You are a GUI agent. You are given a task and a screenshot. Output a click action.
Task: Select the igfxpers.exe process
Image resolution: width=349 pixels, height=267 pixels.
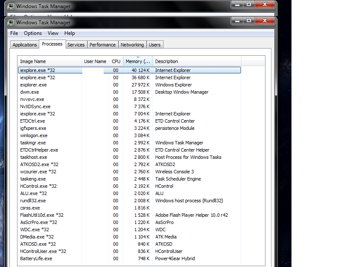tap(129, 128)
